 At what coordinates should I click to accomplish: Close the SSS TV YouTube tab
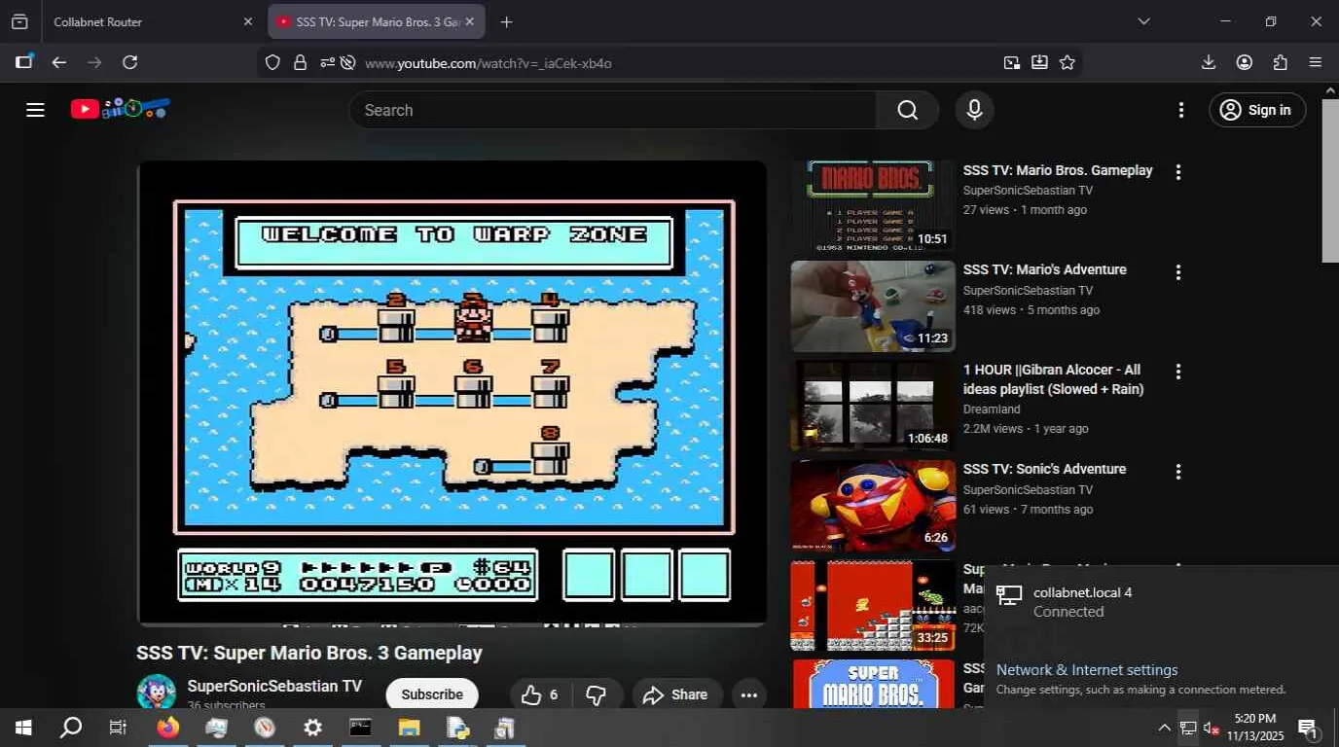click(470, 21)
